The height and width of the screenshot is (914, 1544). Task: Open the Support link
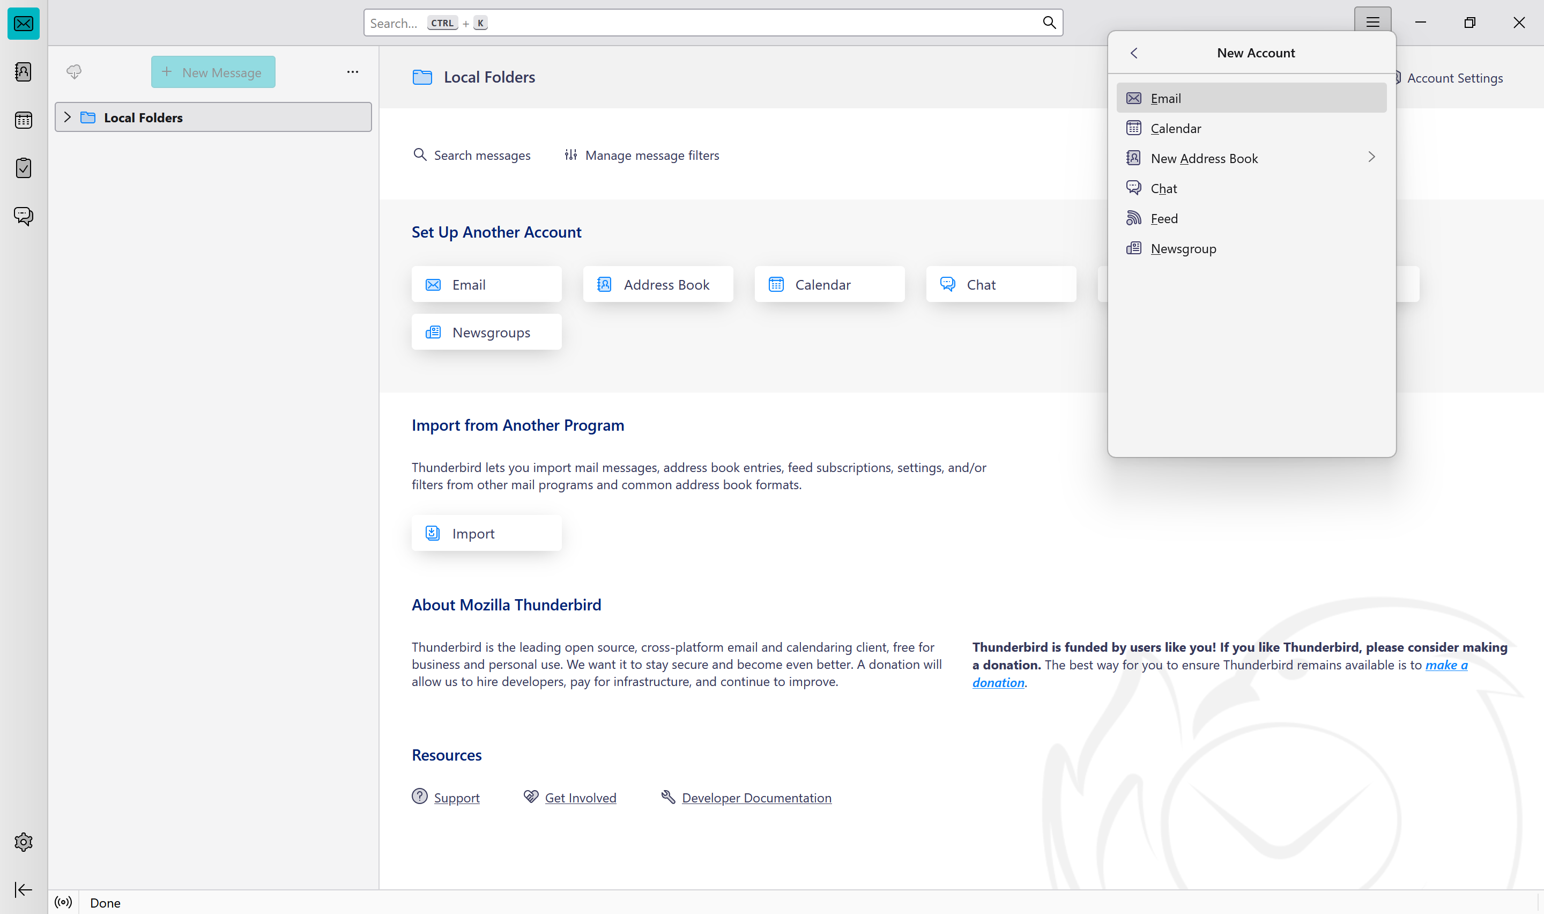457,798
